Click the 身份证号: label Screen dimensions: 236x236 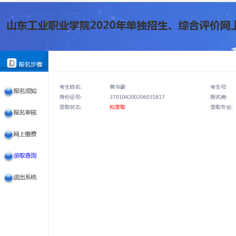click(x=70, y=97)
